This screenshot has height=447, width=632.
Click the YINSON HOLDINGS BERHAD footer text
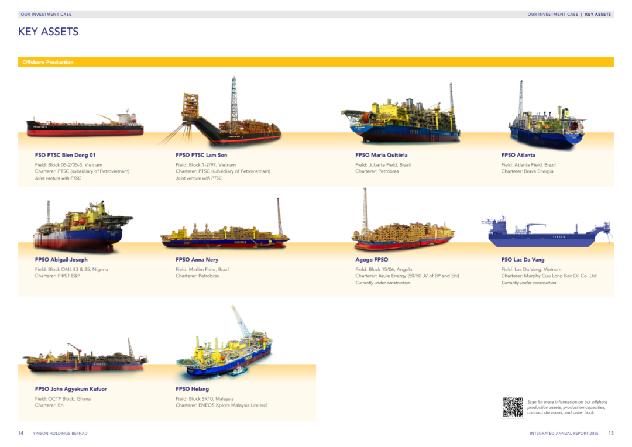pos(60,433)
